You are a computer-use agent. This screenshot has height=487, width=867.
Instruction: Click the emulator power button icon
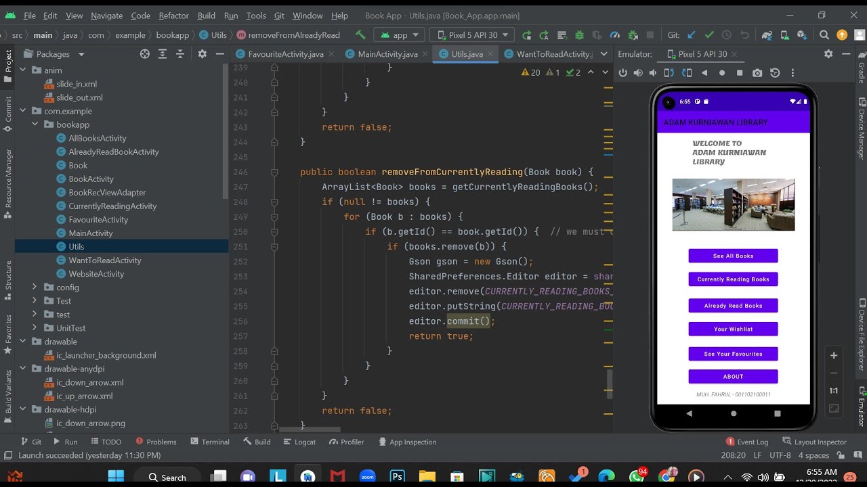click(x=623, y=72)
